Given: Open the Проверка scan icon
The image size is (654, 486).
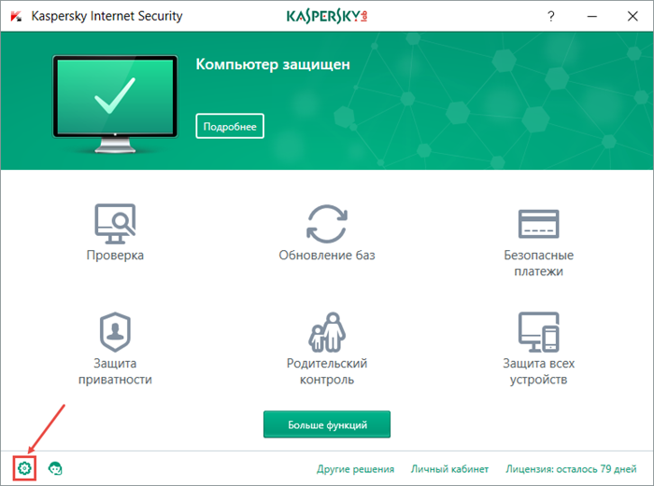Looking at the screenshot, I should coord(115,222).
